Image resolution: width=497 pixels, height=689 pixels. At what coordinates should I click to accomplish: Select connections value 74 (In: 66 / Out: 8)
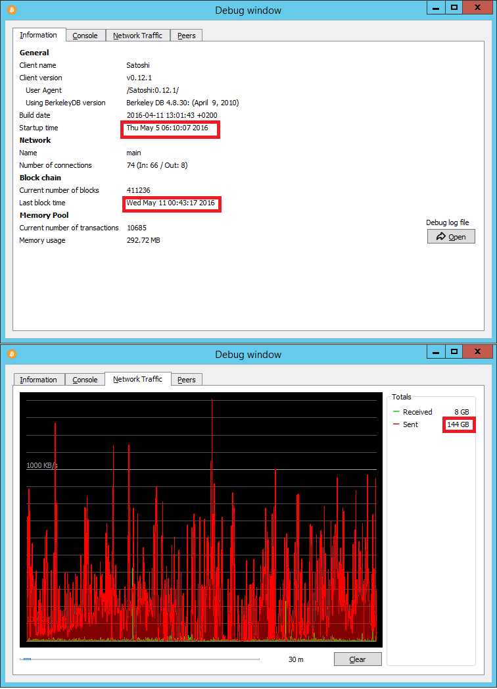[157, 165]
